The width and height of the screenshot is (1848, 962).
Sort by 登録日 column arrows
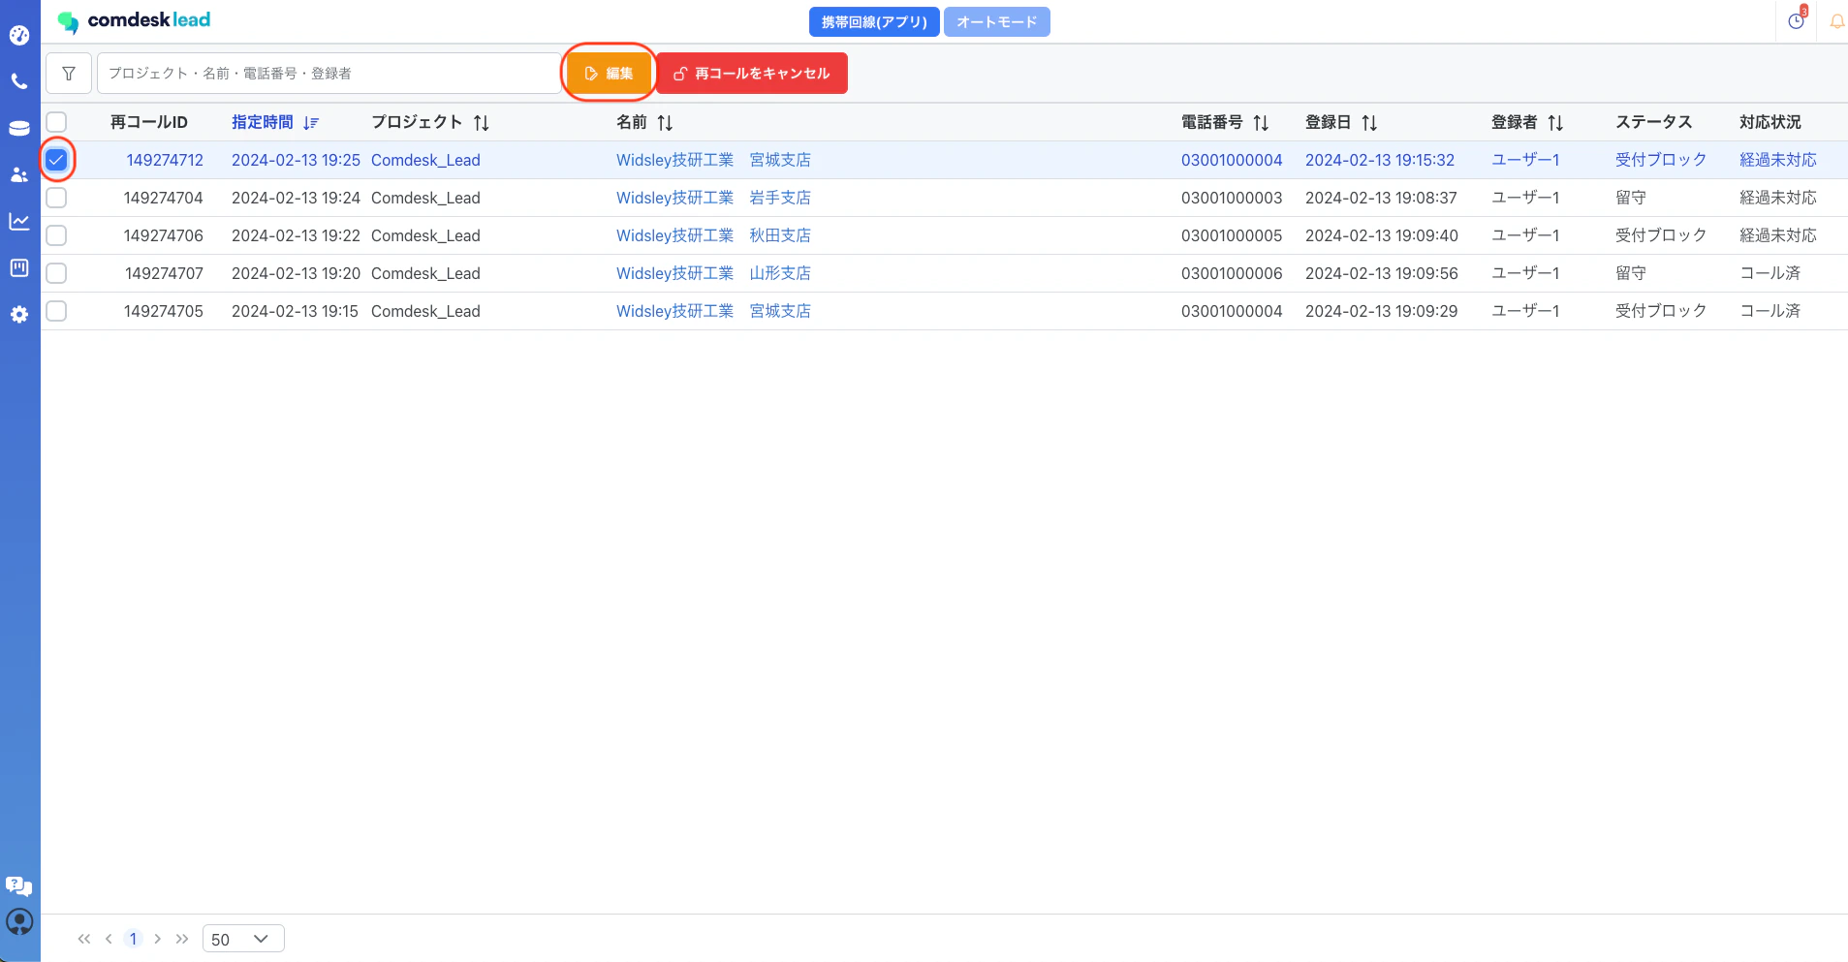[x=1369, y=123]
